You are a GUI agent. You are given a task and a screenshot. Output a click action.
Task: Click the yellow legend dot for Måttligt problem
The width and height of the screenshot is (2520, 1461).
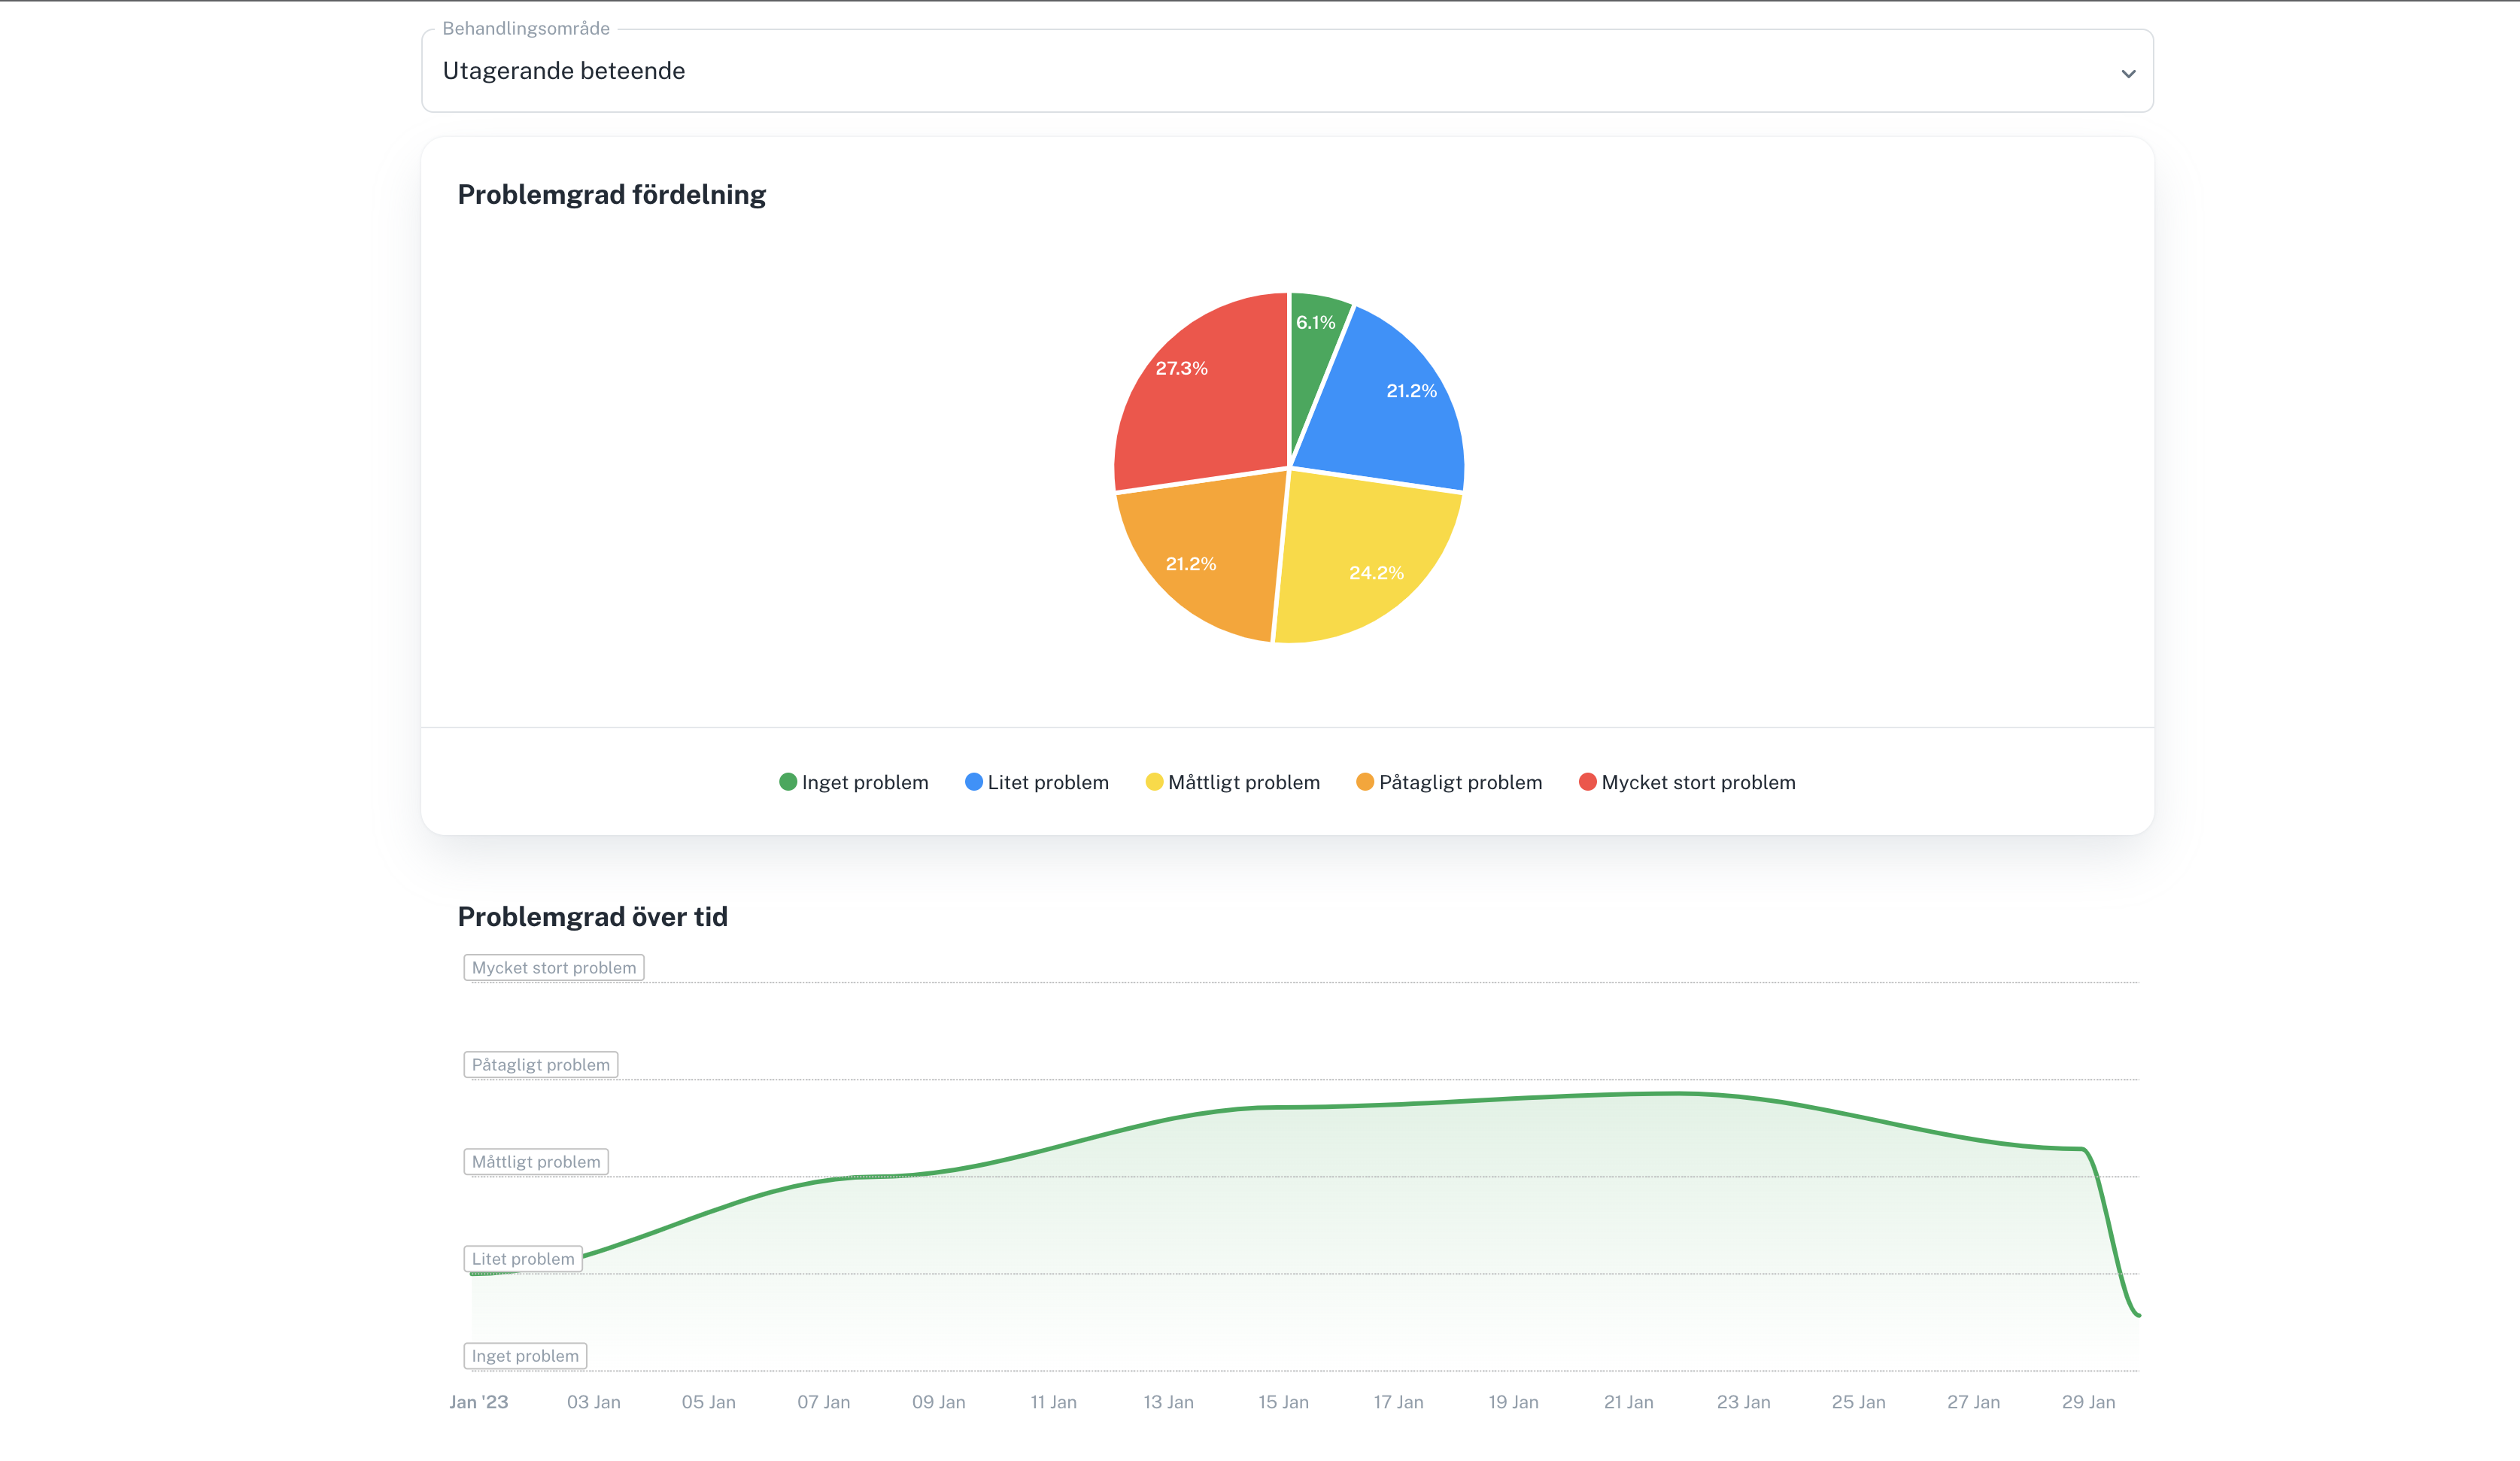point(1155,782)
